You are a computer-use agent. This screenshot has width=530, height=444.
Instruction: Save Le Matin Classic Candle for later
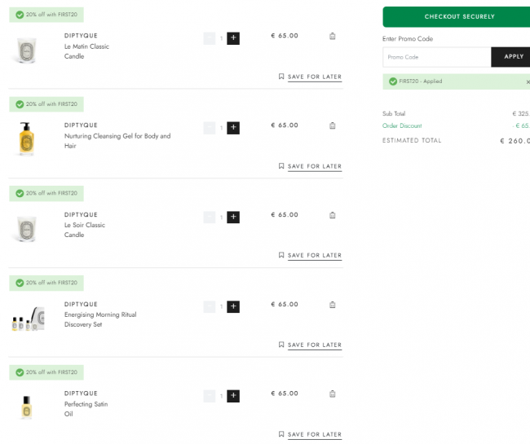310,77
